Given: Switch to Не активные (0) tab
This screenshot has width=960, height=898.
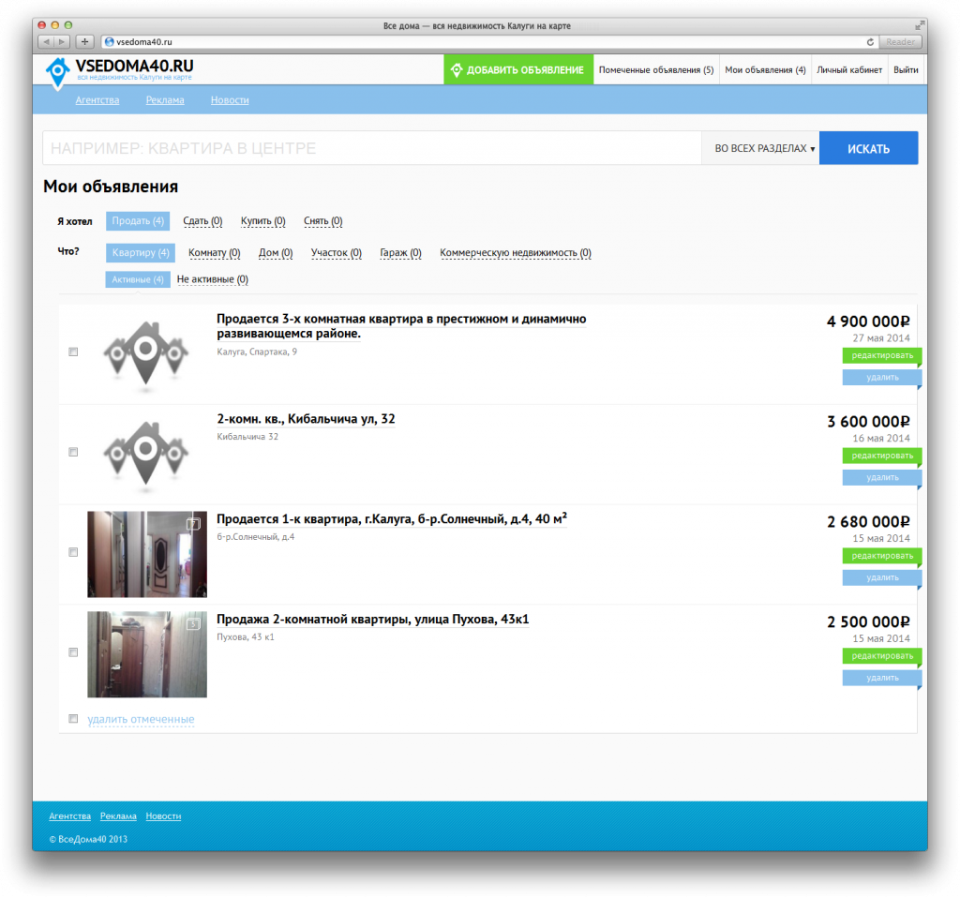Looking at the screenshot, I should 213,279.
